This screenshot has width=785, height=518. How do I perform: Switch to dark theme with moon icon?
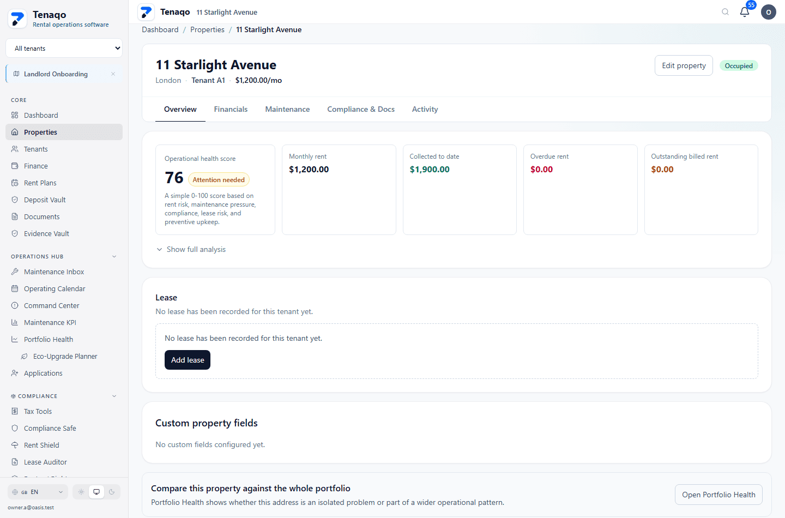pyautogui.click(x=112, y=492)
